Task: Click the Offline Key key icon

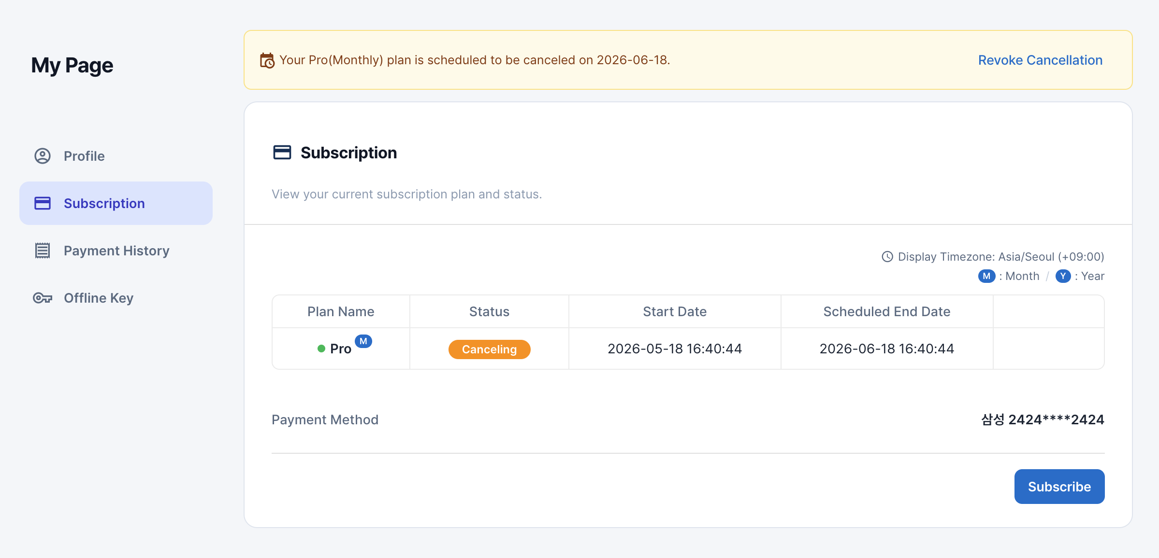Action: pos(43,298)
